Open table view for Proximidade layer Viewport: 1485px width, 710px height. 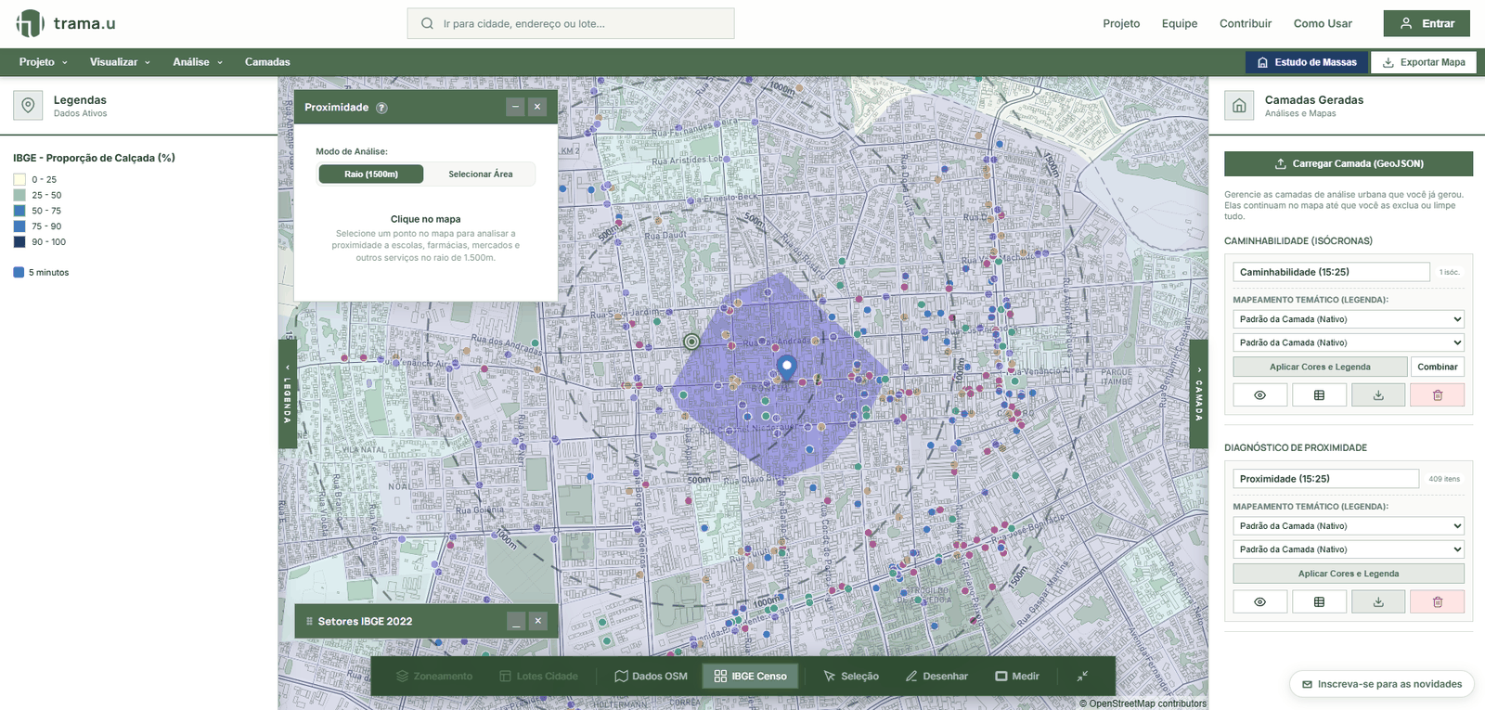coord(1319,602)
